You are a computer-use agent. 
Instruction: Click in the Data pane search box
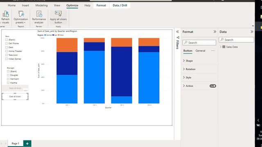pos(236,40)
